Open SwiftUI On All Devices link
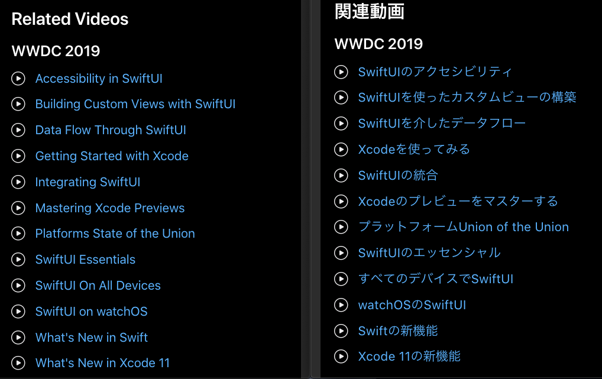The width and height of the screenshot is (602, 379). (x=98, y=286)
